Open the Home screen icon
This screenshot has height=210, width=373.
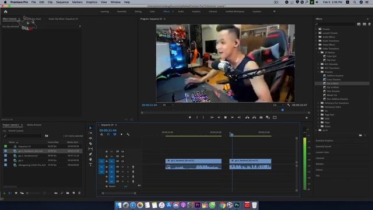coord(5,12)
